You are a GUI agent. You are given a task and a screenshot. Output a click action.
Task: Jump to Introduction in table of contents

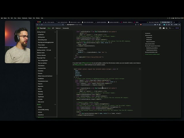[x=148, y=33]
